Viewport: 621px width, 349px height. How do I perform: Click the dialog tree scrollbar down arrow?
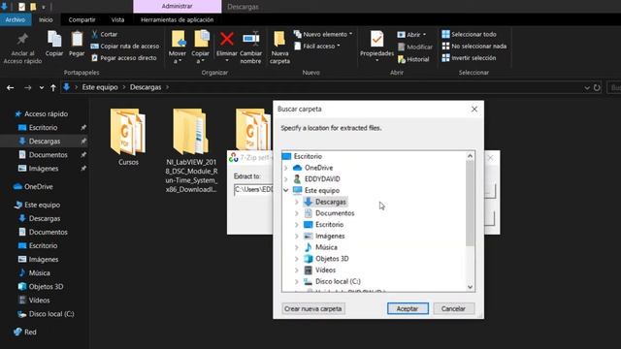[x=470, y=287]
